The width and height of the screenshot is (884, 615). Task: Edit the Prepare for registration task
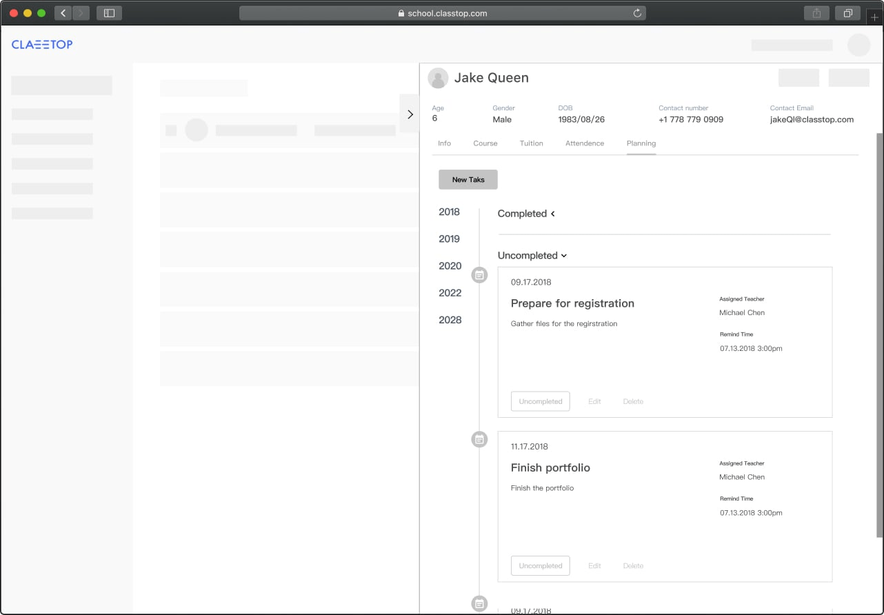[594, 401]
